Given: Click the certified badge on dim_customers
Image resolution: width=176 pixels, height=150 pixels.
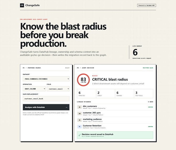Looking at the screenshot, I should [x=150, y=107].
